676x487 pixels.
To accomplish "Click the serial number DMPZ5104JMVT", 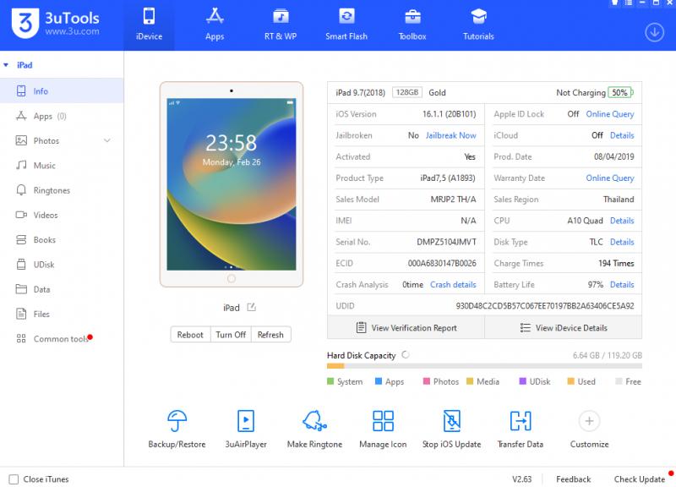I will click(x=447, y=242).
